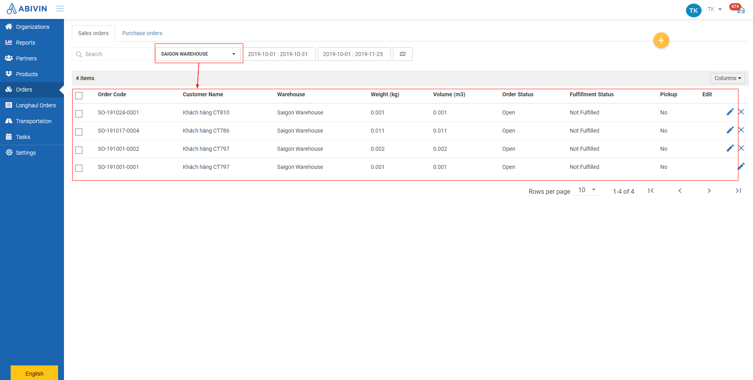753x380 pixels.
Task: Click the 1-4 of 4 pagination text
Action: [x=623, y=191]
